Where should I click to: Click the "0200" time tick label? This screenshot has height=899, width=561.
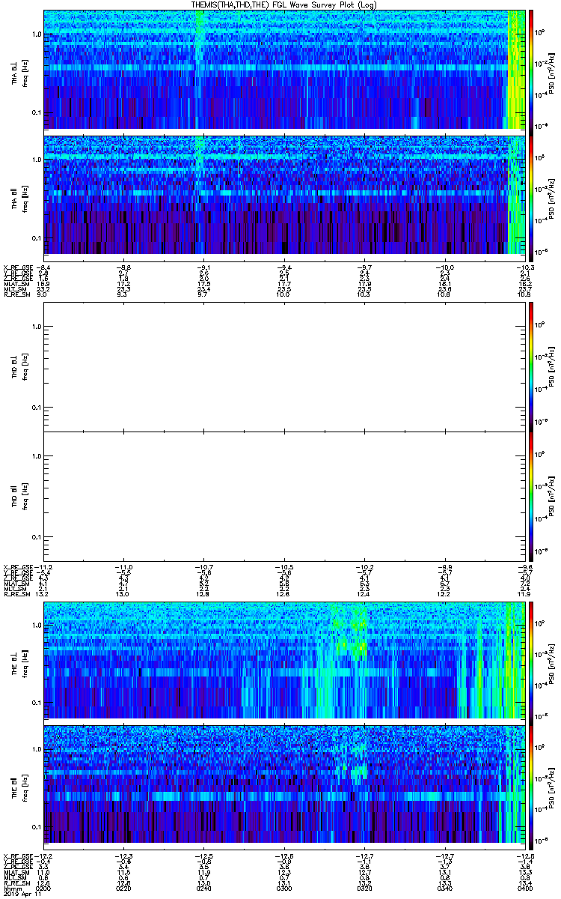pos(44,889)
